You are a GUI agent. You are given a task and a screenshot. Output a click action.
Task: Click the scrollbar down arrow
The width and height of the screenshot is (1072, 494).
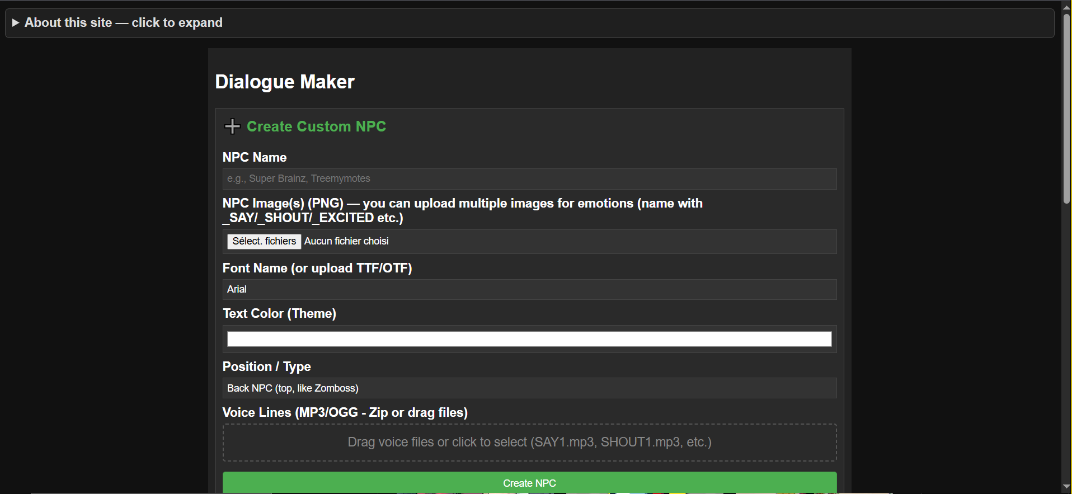tap(1066, 487)
